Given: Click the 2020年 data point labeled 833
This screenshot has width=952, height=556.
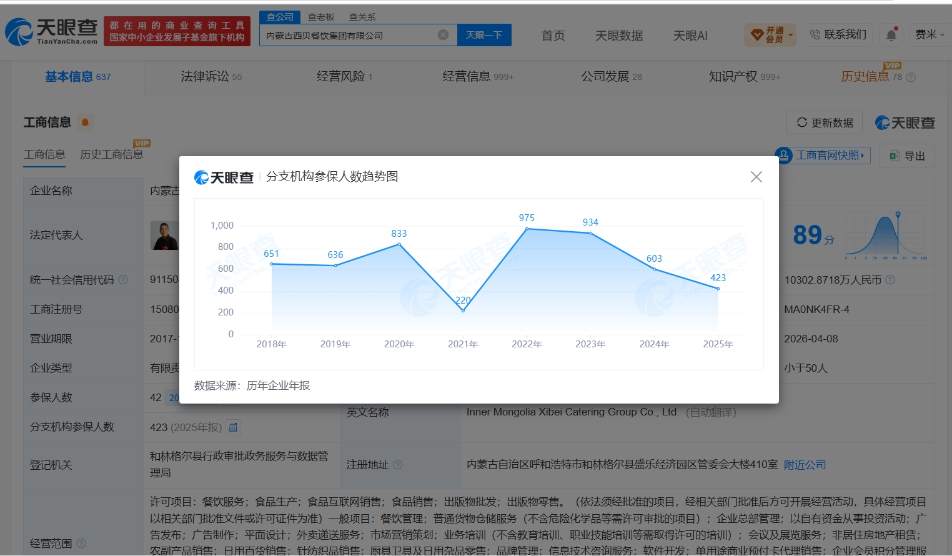Looking at the screenshot, I should click(399, 244).
